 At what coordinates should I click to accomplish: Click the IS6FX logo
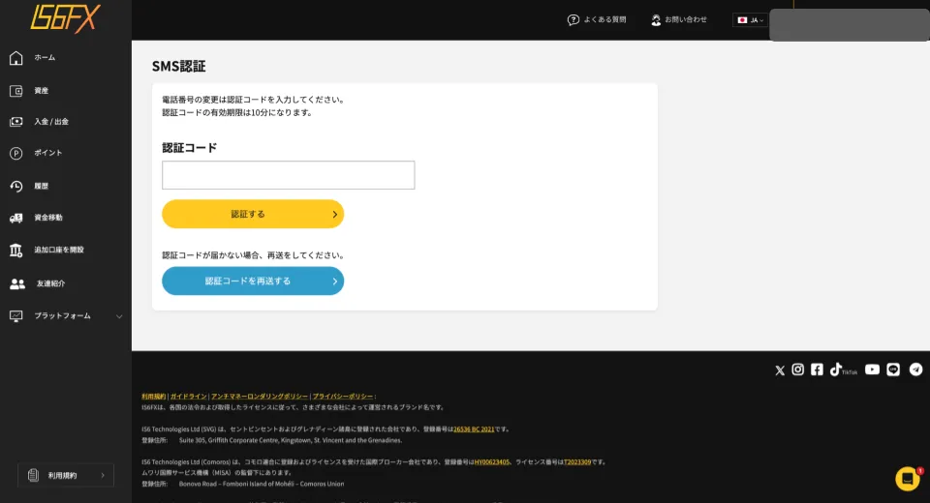[x=65, y=17]
